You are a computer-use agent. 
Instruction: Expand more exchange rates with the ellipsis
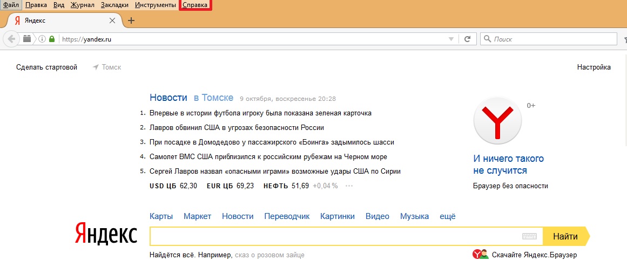point(349,186)
